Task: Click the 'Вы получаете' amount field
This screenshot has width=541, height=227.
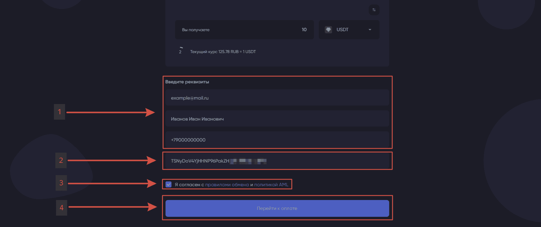Action: tap(244, 30)
